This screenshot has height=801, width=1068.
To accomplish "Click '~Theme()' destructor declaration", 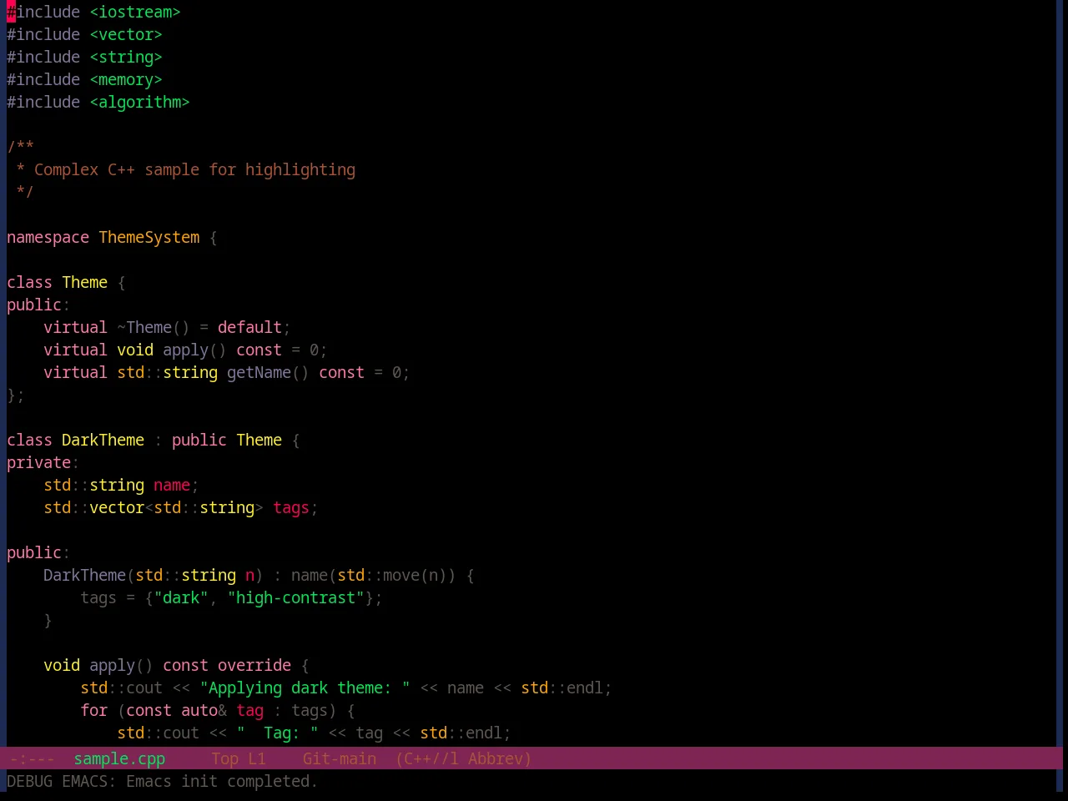I will (x=154, y=327).
